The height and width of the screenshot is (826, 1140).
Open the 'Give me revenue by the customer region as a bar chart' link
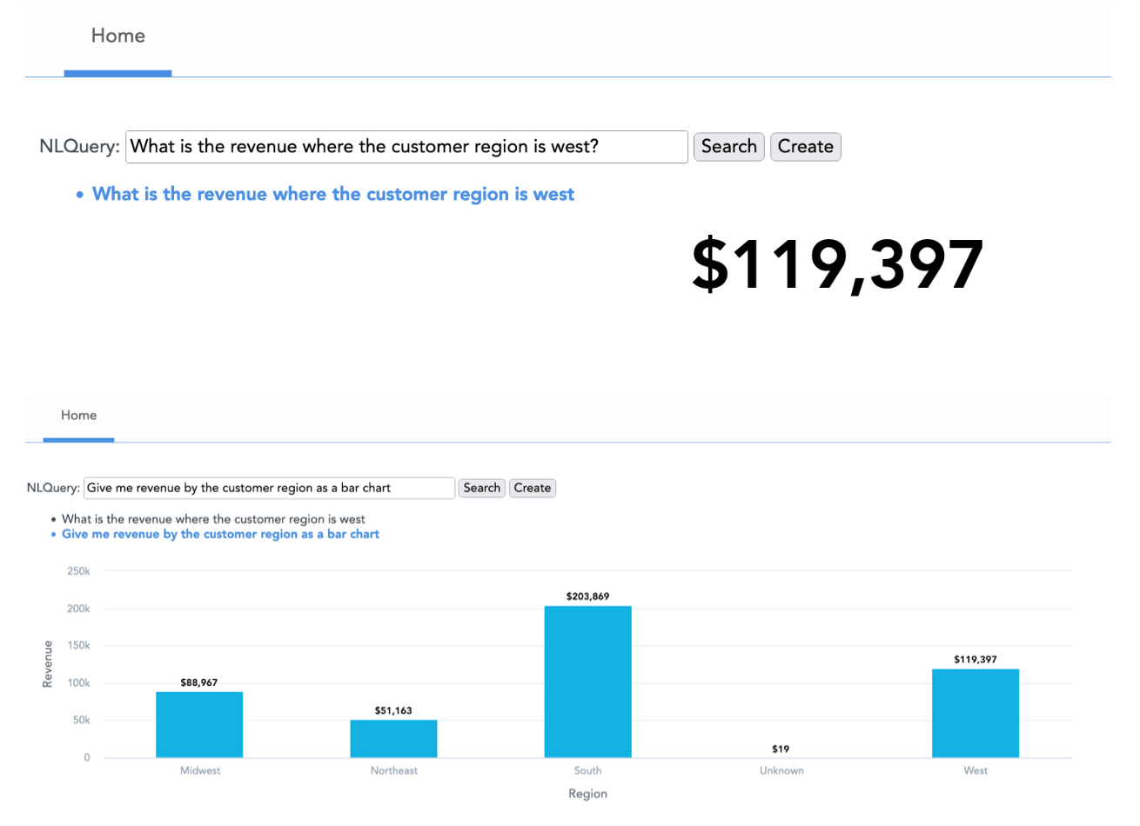coord(220,533)
